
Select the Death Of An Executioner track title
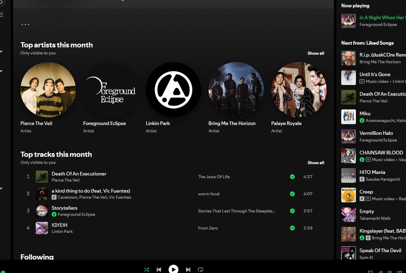(x=79, y=174)
